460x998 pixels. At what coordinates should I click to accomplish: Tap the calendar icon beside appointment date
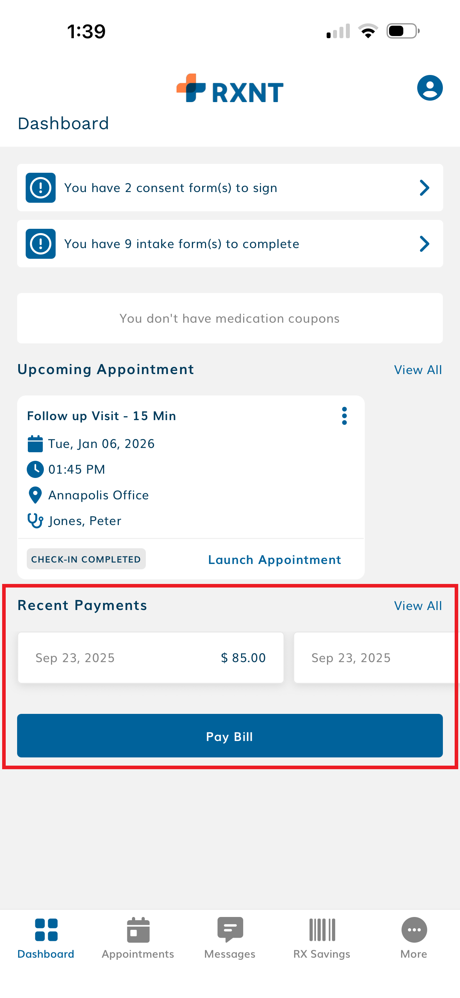point(35,444)
